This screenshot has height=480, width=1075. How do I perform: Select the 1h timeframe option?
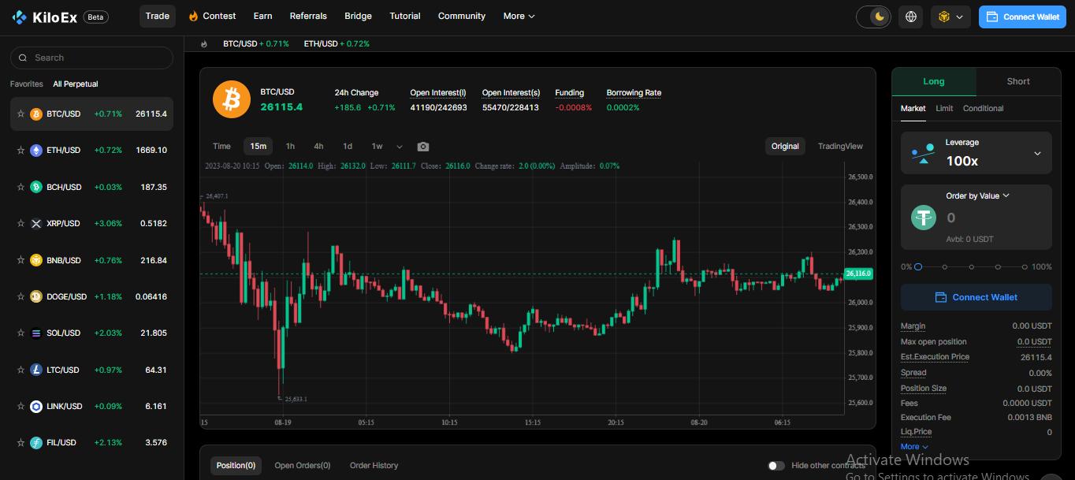pos(290,147)
